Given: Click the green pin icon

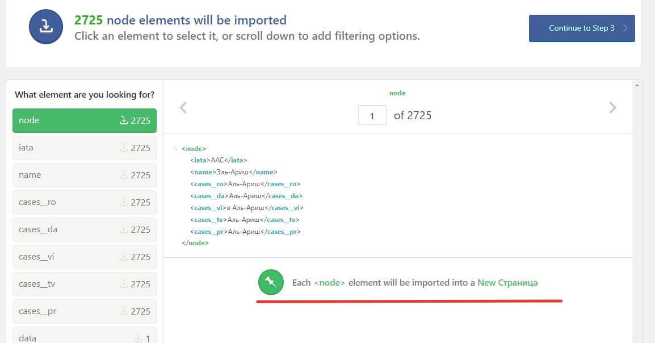Looking at the screenshot, I should (x=271, y=282).
